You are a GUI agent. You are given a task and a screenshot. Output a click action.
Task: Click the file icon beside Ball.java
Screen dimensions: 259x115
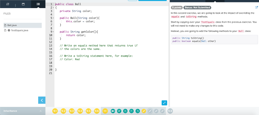[5, 25]
